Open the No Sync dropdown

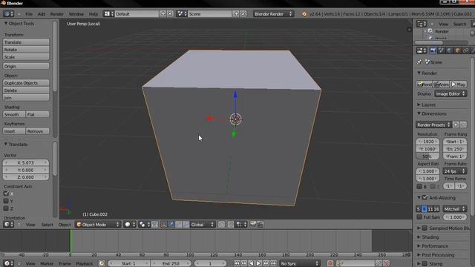tap(300, 263)
